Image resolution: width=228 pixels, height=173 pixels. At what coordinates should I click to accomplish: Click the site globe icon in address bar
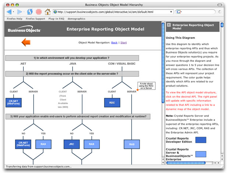click(55, 12)
